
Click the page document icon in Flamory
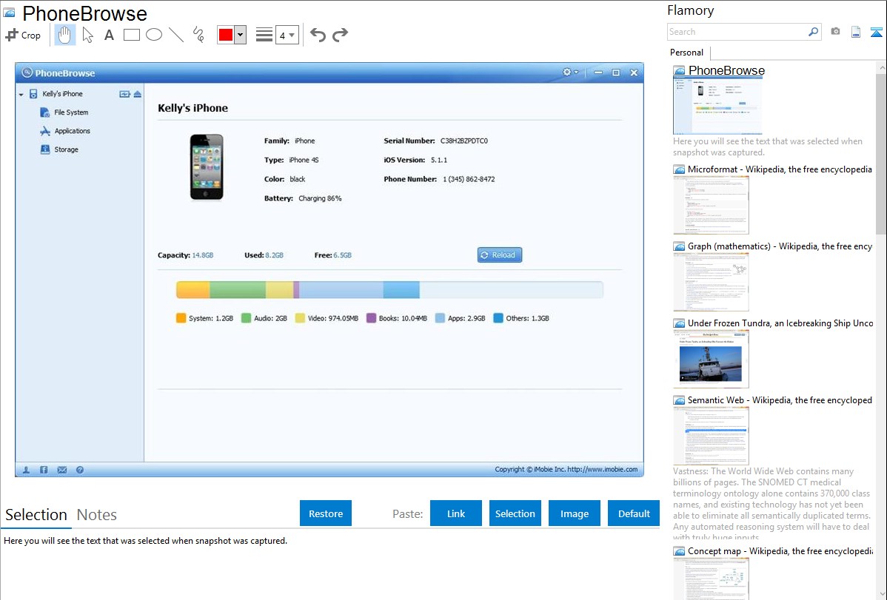click(856, 32)
